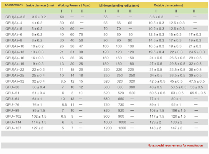Viewport: 209px width, 154px height.
Task: Click outside diameter value '147 ± 2'
Action: [177, 128]
